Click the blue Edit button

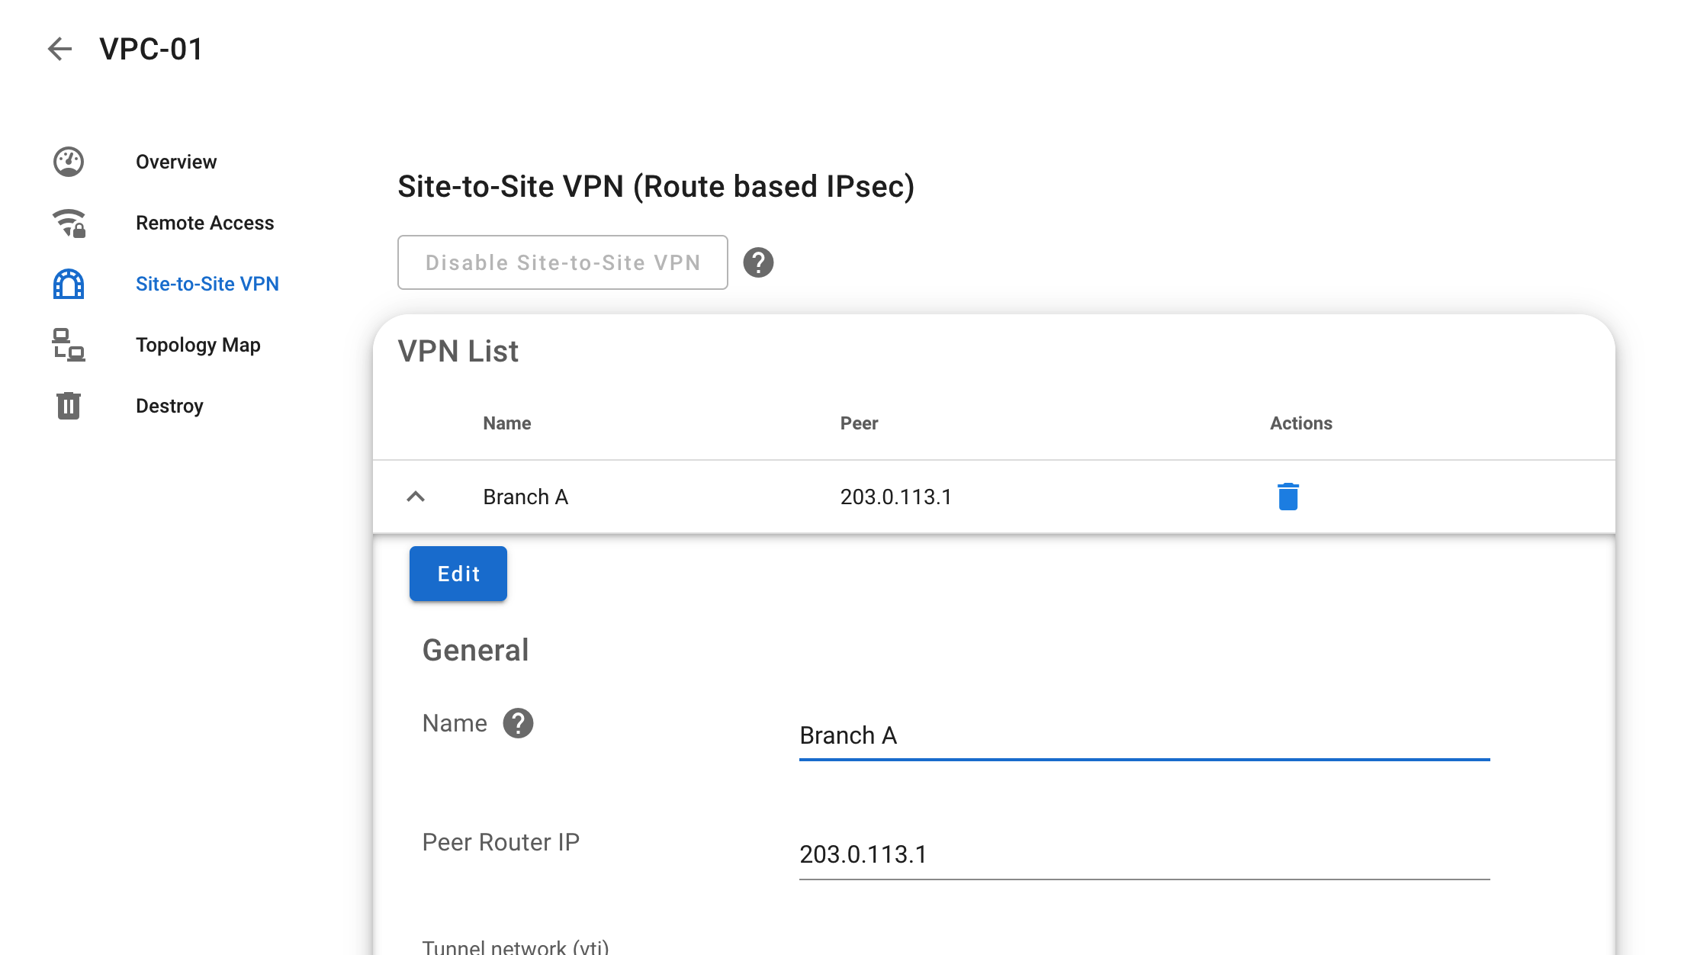coord(458,574)
